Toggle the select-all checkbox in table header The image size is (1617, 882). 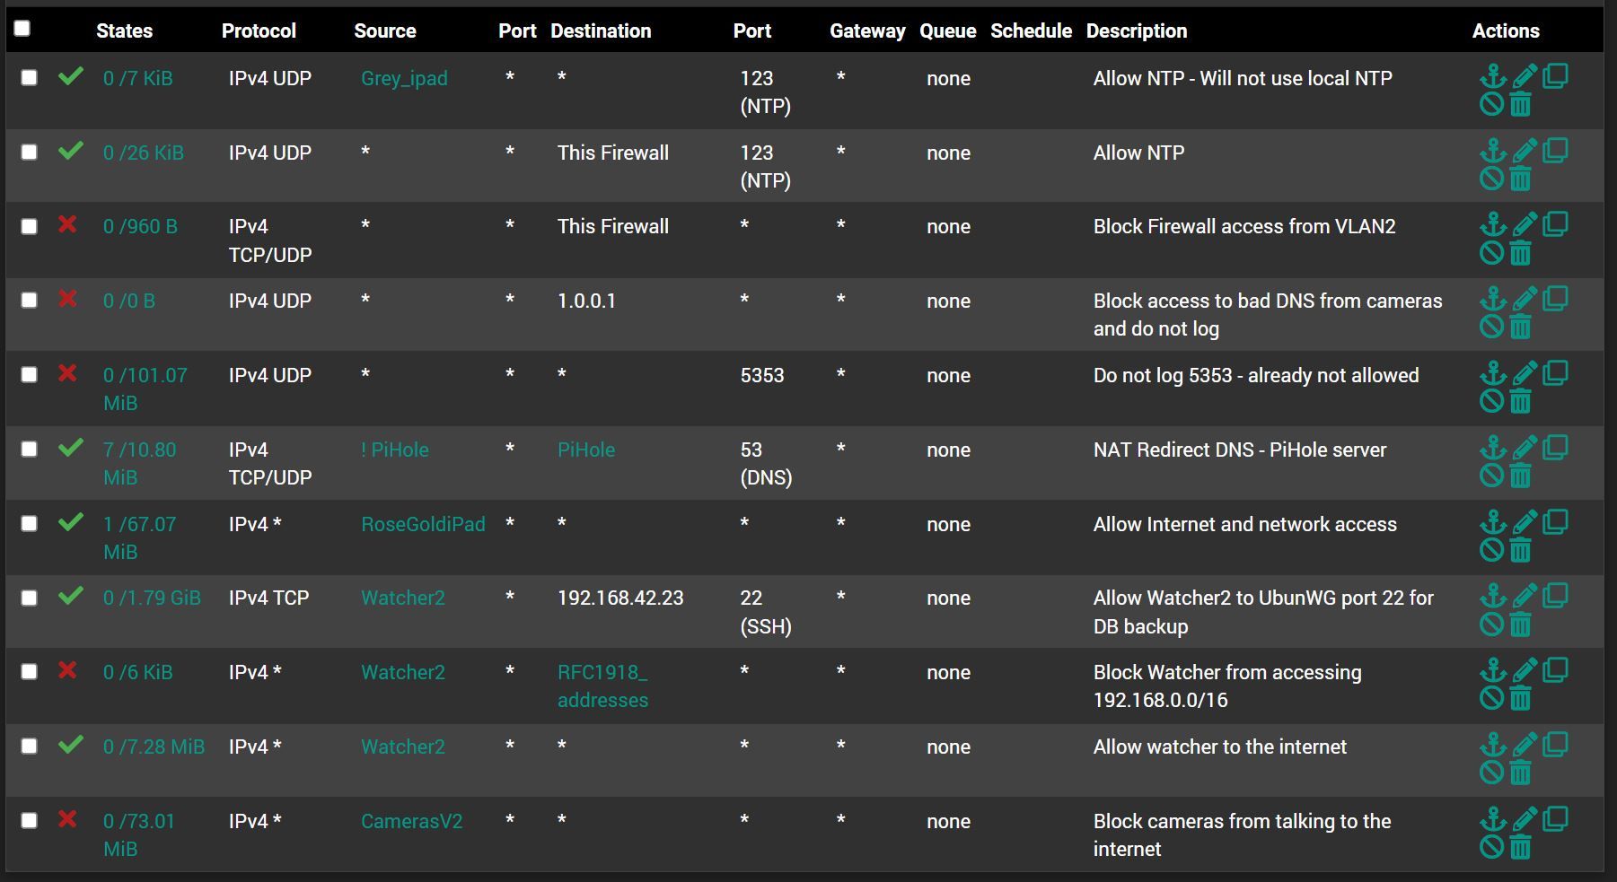pos(22,29)
